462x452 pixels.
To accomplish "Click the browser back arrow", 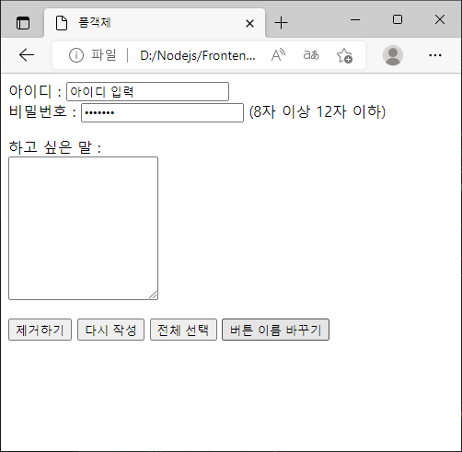I will click(x=27, y=55).
